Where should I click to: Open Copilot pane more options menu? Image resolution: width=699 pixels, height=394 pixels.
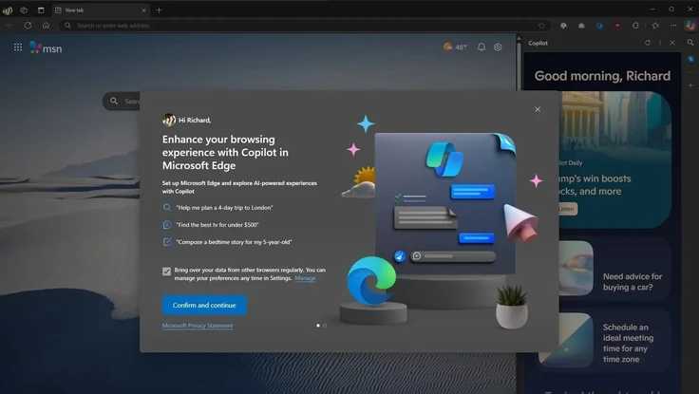click(660, 43)
